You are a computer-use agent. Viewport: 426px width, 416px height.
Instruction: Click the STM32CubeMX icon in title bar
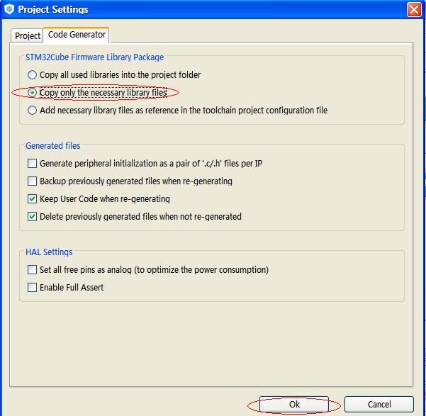(x=9, y=9)
